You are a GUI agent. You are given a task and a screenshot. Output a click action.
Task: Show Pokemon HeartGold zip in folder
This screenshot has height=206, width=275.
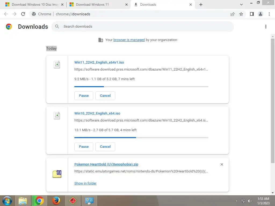(85, 183)
